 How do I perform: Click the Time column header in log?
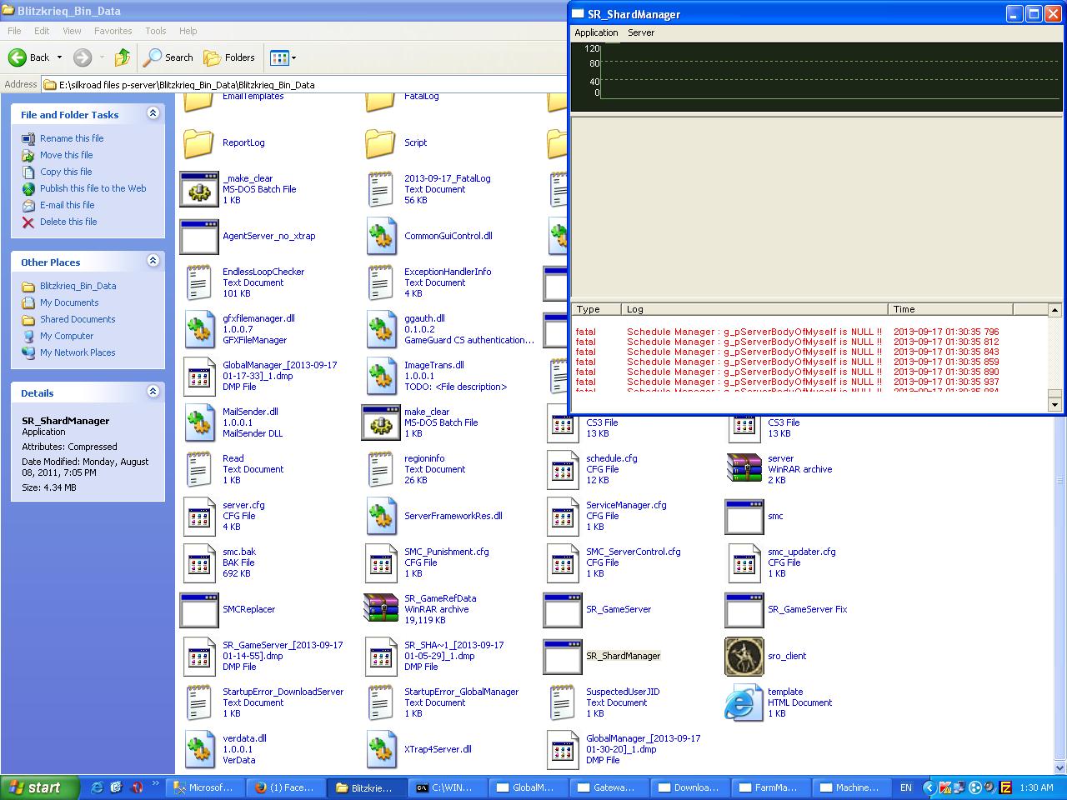tap(950, 309)
